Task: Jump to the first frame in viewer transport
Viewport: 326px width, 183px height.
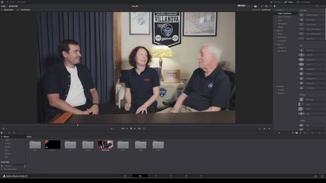Action: click(123, 129)
